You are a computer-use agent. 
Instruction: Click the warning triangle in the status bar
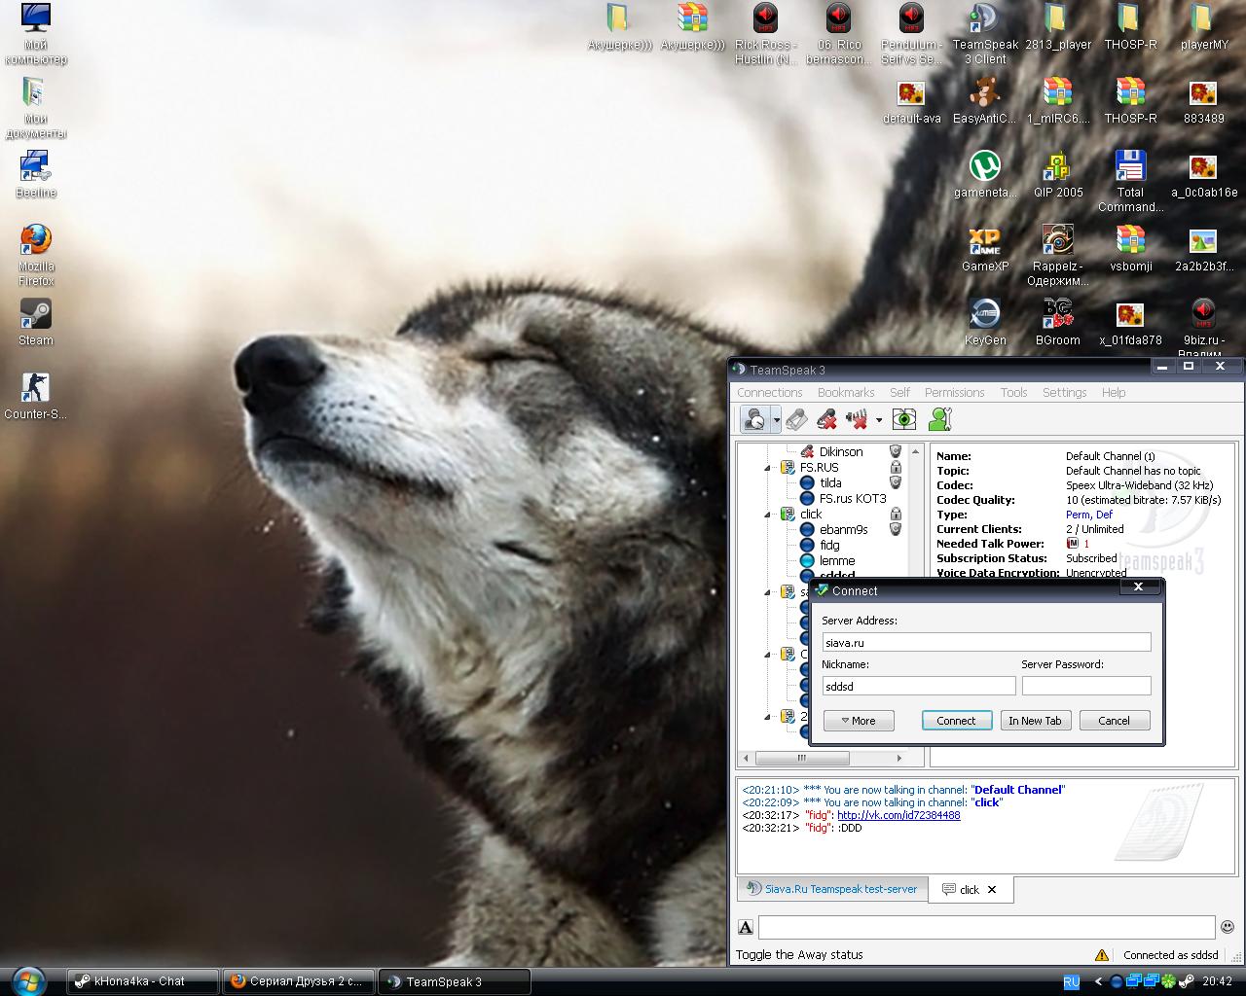pyautogui.click(x=1101, y=955)
